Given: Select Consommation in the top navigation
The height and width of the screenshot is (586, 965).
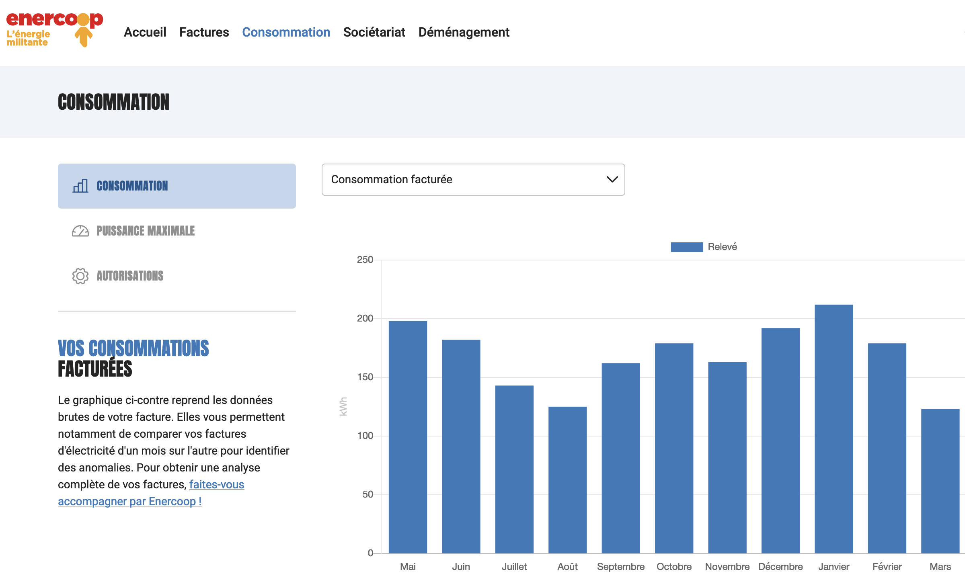Looking at the screenshot, I should pos(286,32).
